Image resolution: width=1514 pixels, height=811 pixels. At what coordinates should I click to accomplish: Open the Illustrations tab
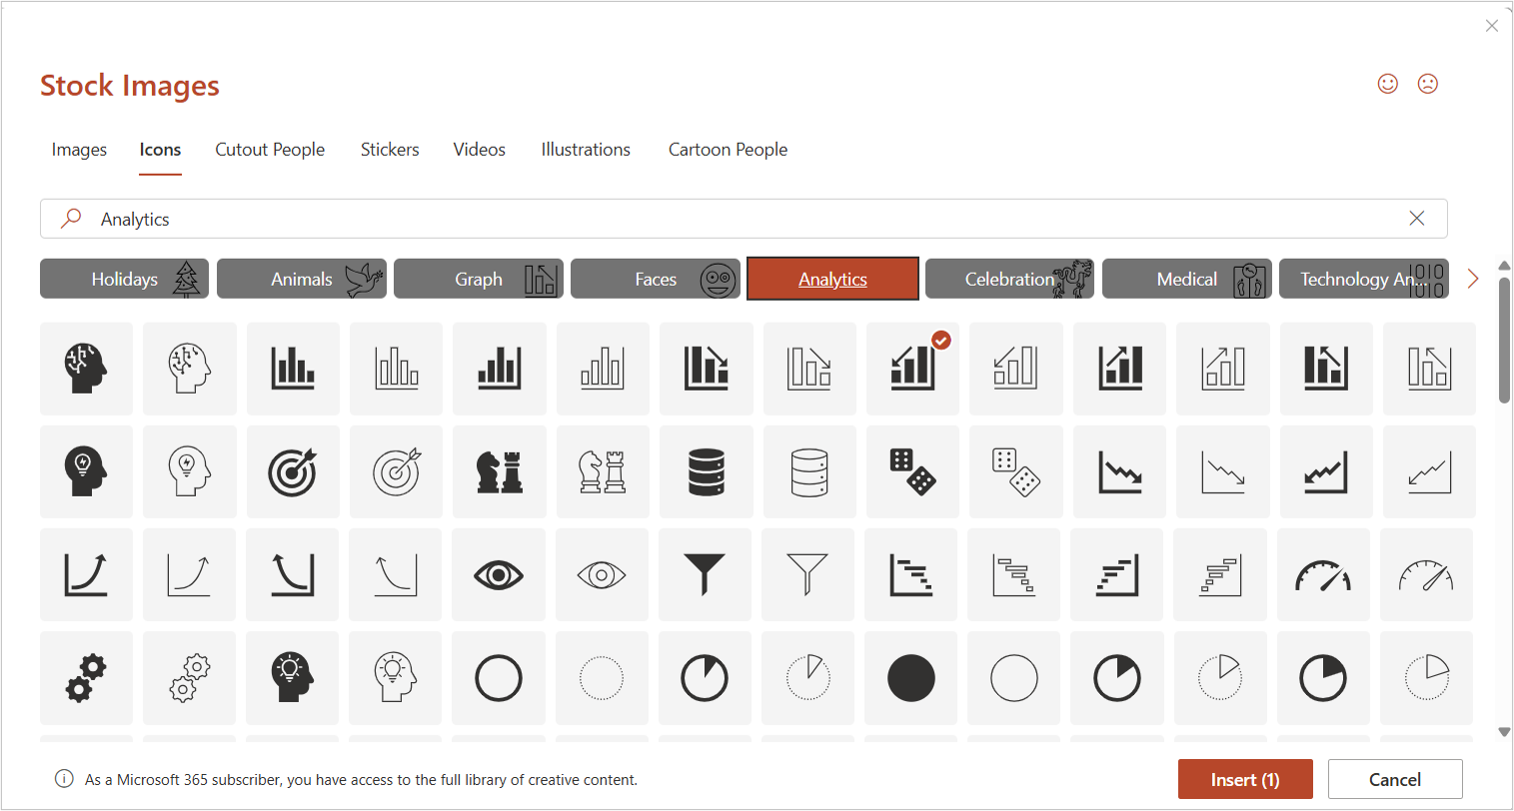click(586, 150)
